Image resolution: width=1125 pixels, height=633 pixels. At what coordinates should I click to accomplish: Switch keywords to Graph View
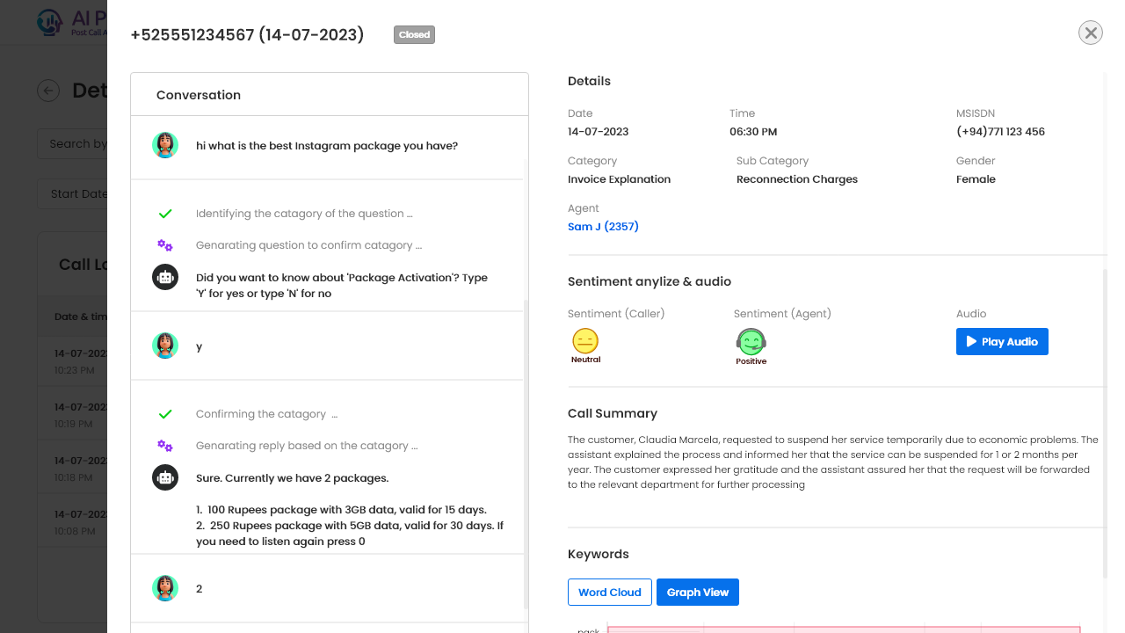(x=698, y=592)
